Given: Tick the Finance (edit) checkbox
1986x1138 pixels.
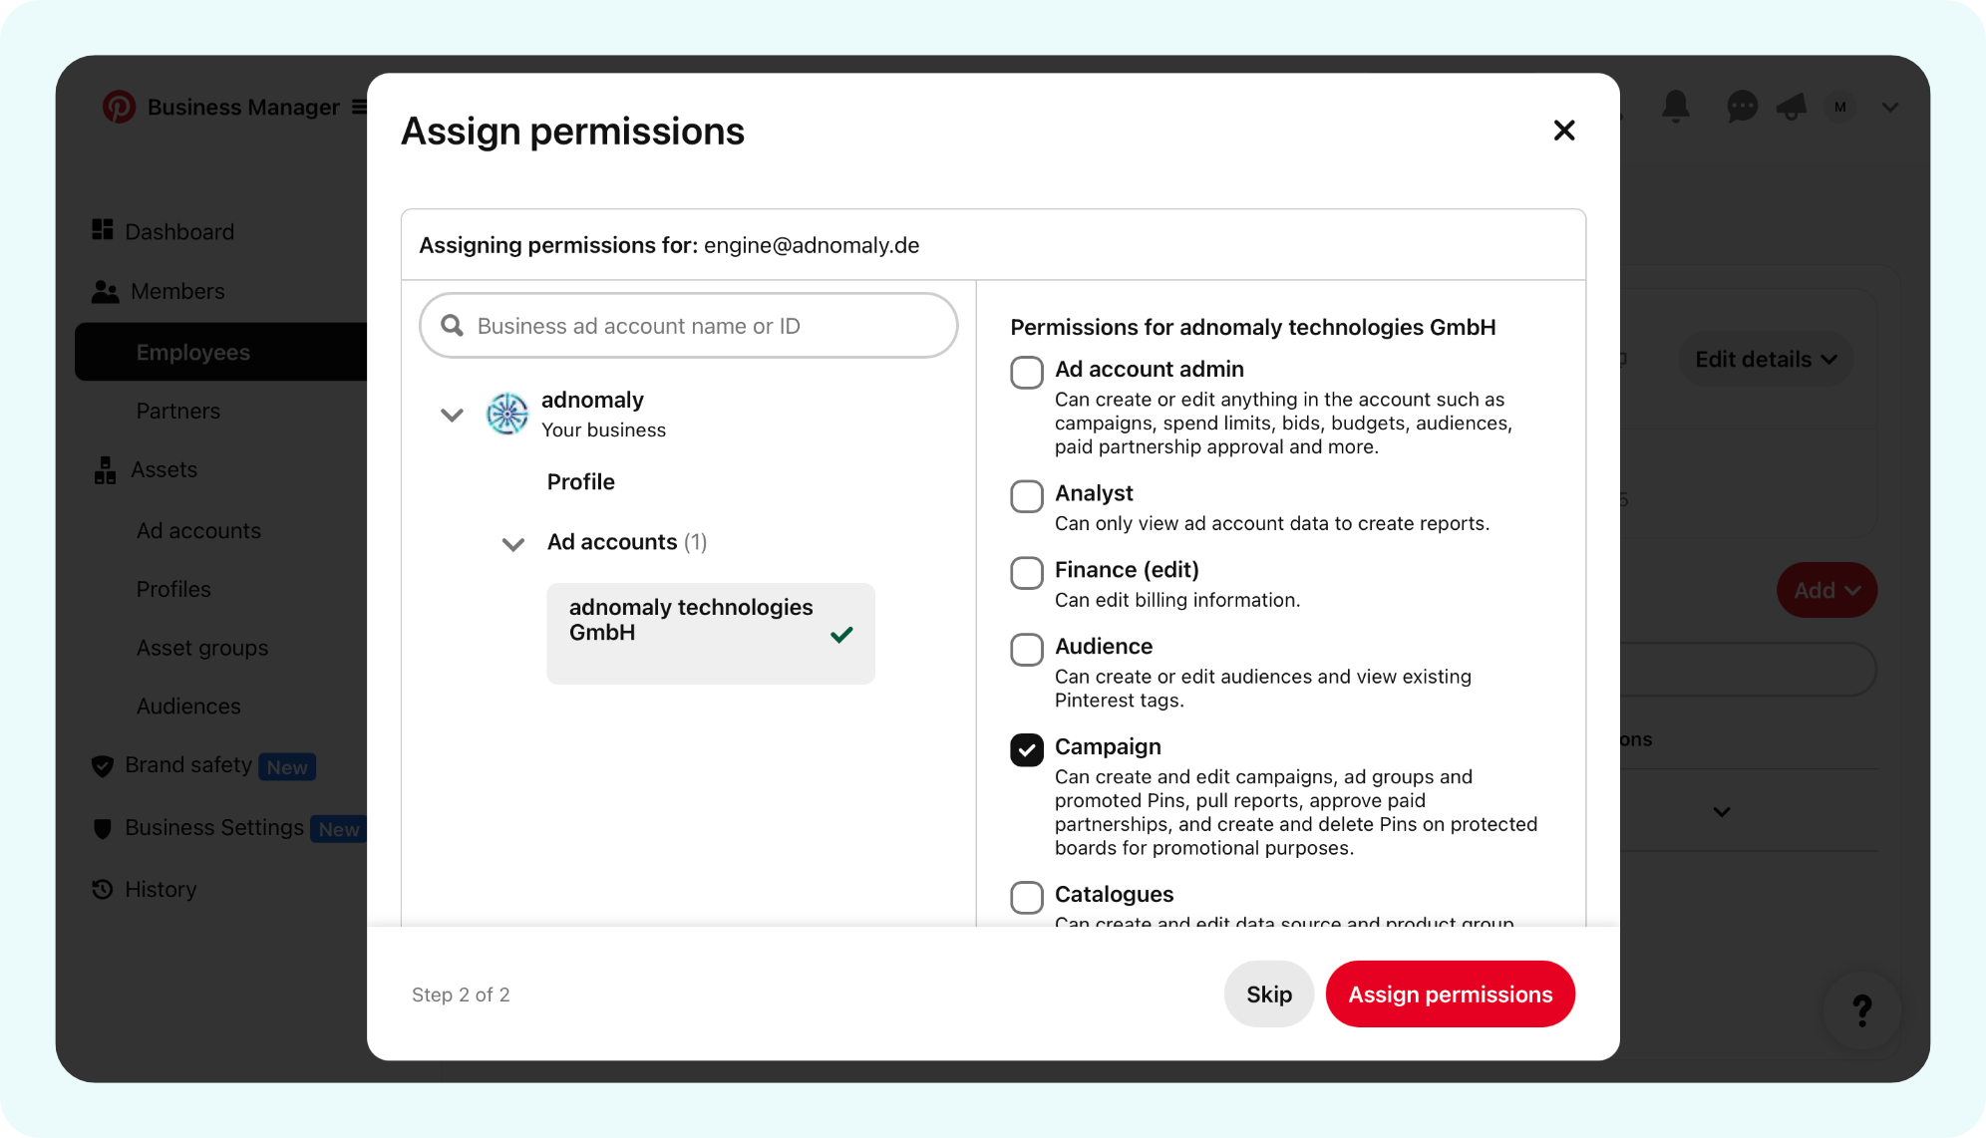Looking at the screenshot, I should pos(1027,573).
